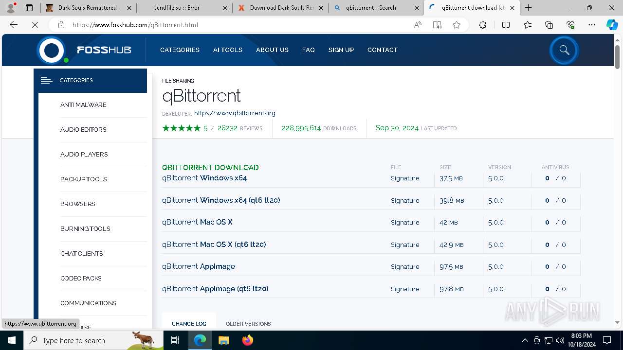The image size is (623, 350).
Task: Open FAQ in top navigation
Action: click(x=309, y=50)
